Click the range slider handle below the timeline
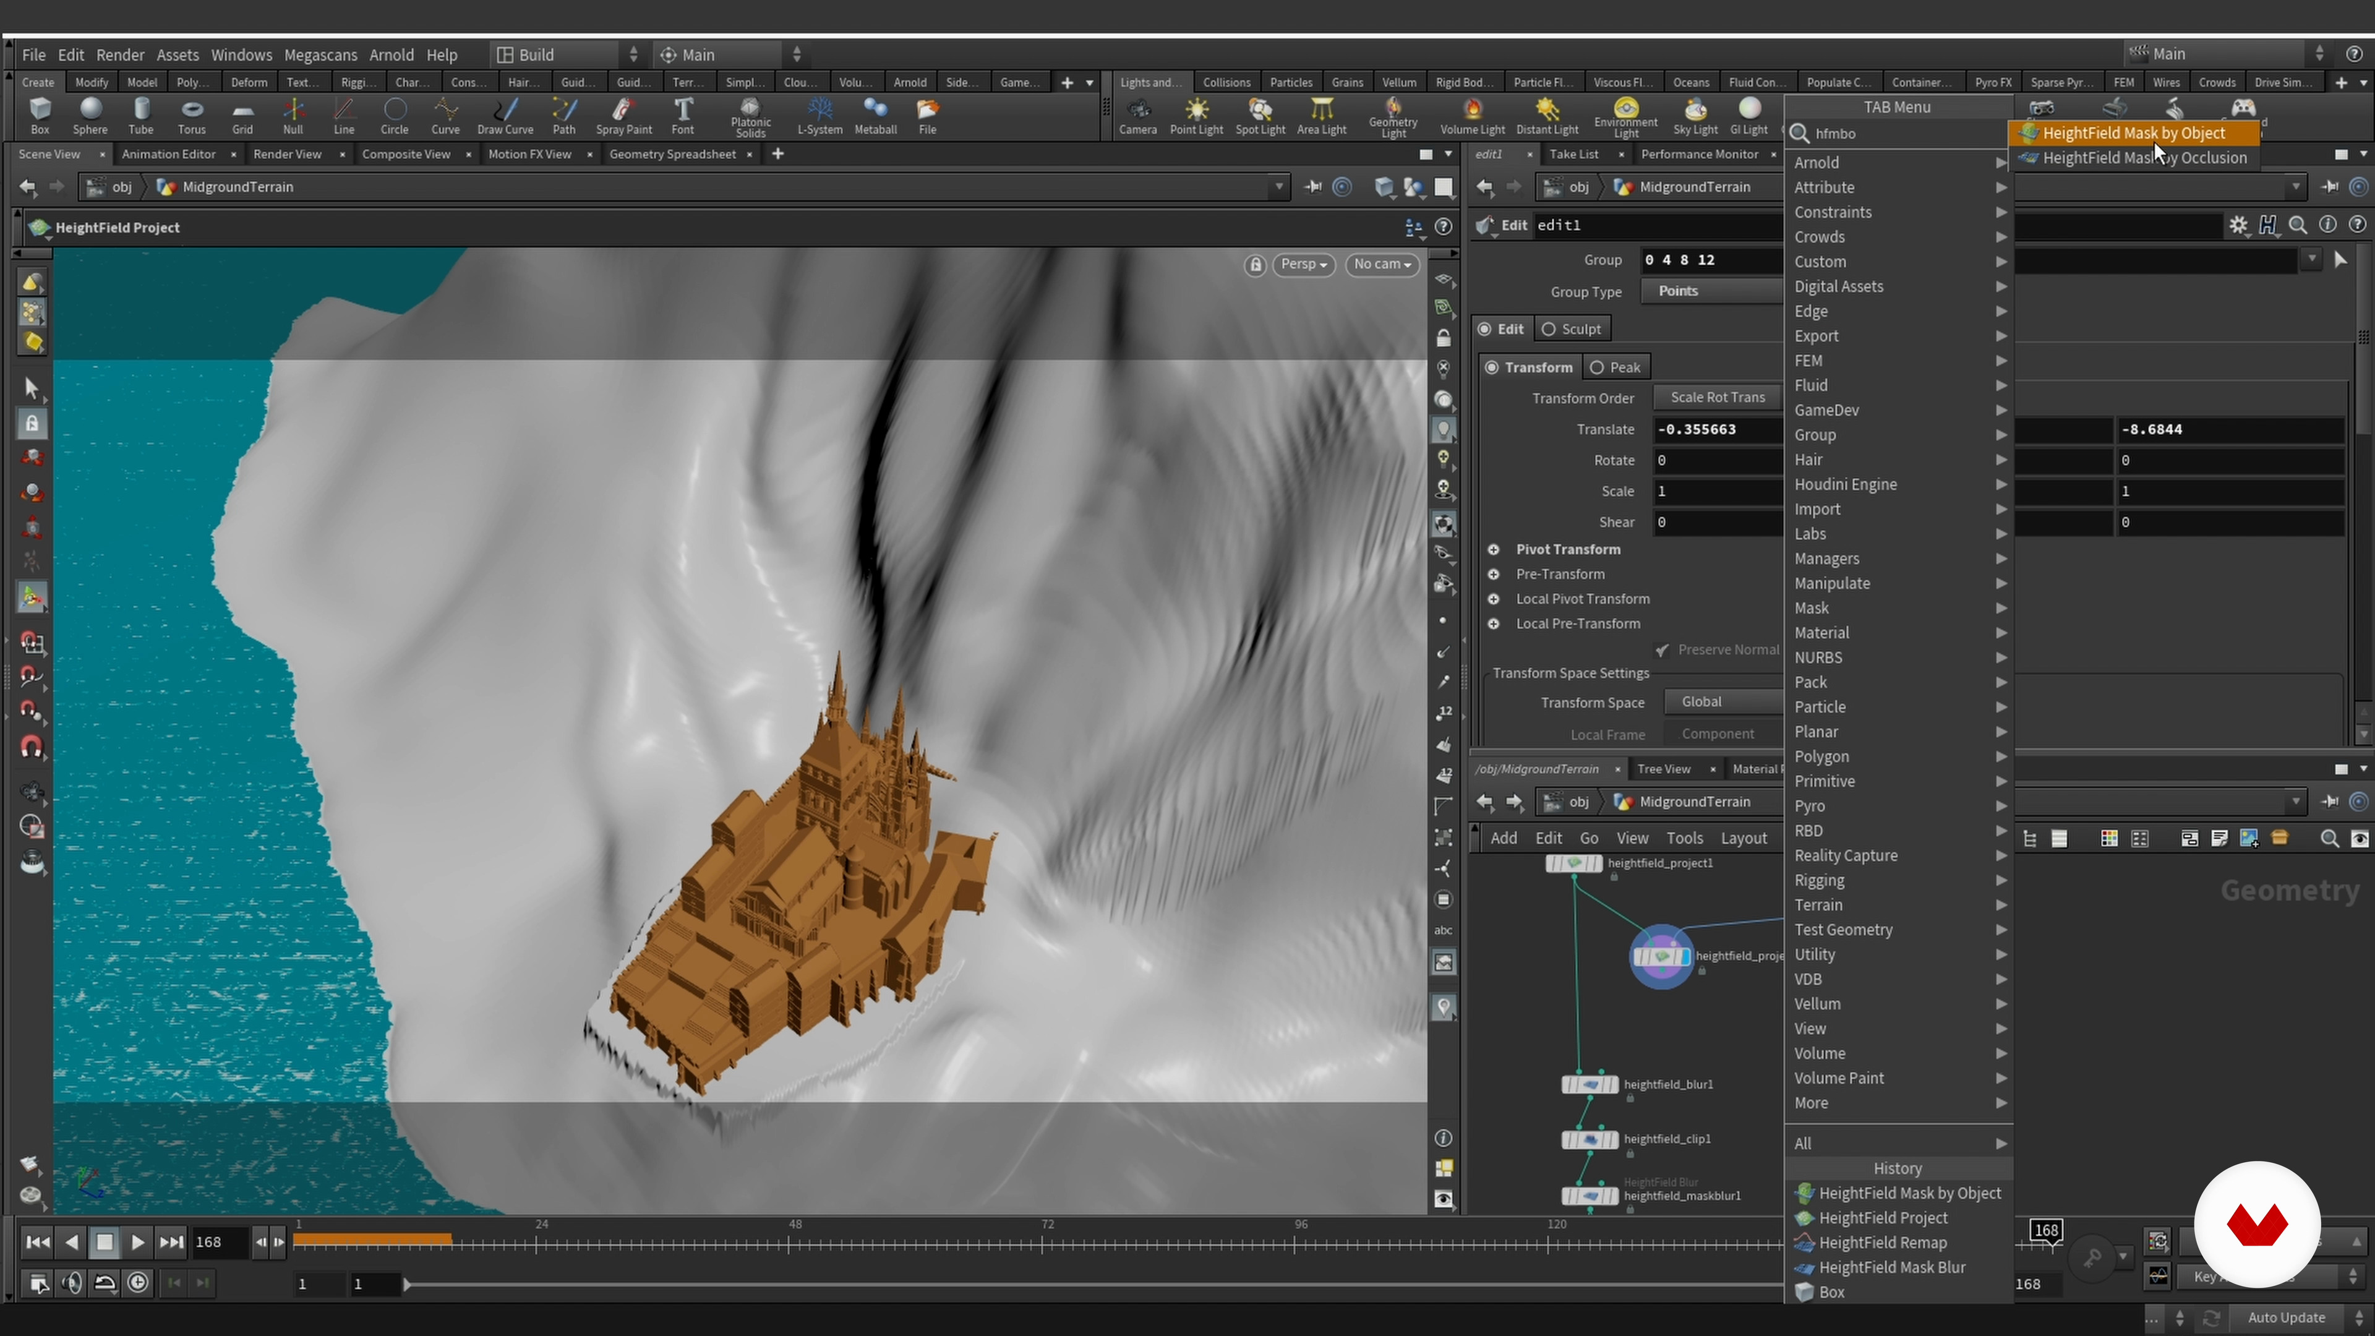This screenshot has height=1336, width=2375. pos(406,1285)
